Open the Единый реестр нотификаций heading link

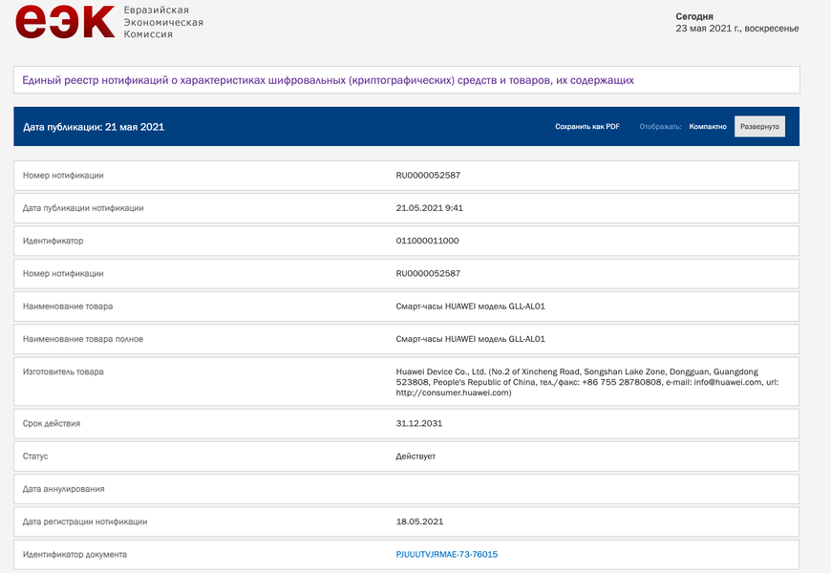pyautogui.click(x=328, y=80)
